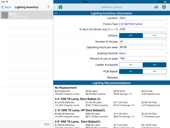
Task: Tap the battery status icon
Action: (166, 2)
